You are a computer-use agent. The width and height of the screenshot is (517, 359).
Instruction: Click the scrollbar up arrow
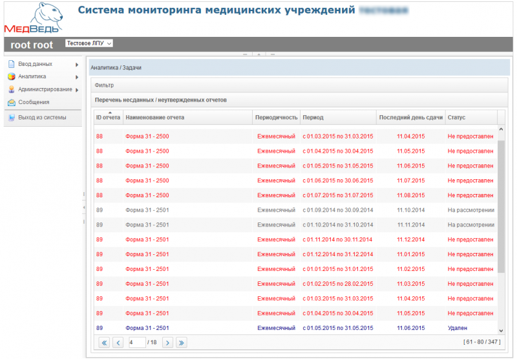[501, 129]
